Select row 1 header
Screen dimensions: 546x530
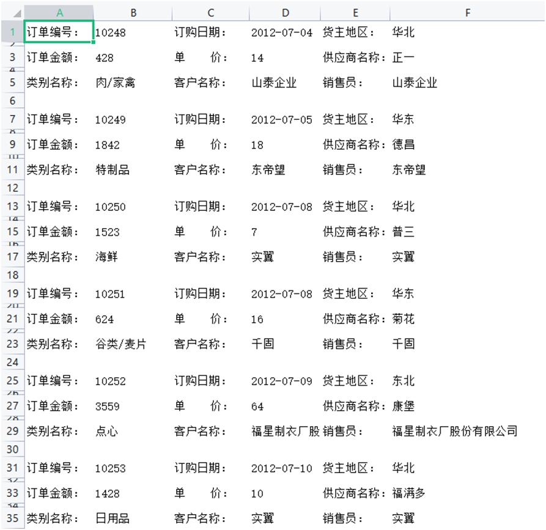[x=13, y=32]
